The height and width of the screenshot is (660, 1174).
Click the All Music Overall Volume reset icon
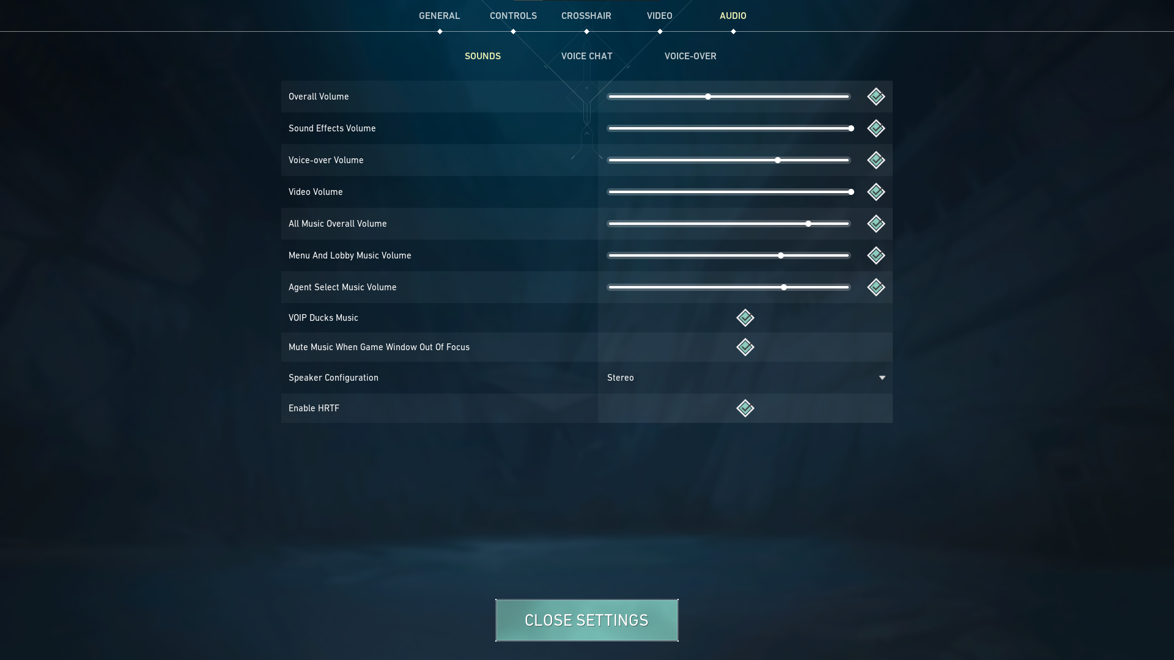point(876,223)
